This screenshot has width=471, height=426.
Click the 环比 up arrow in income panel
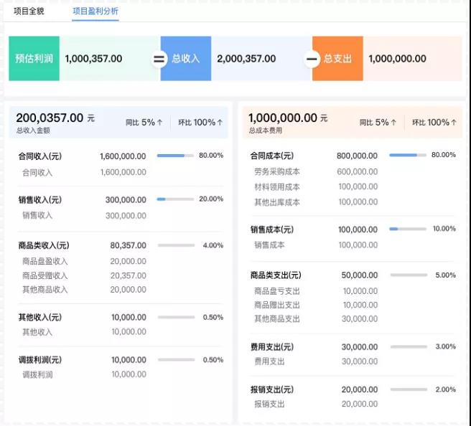point(220,123)
